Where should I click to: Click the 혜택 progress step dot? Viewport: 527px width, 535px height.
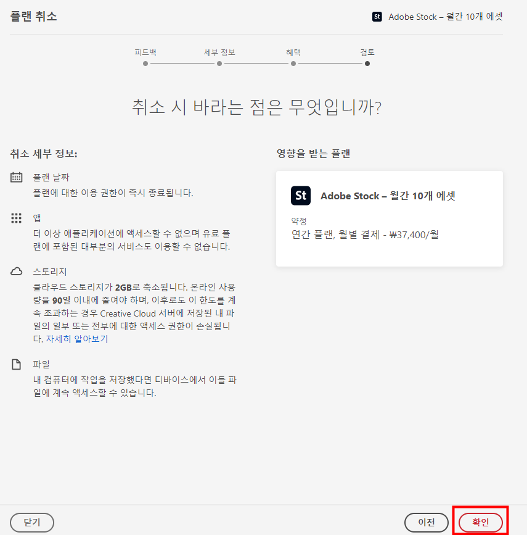(293, 64)
